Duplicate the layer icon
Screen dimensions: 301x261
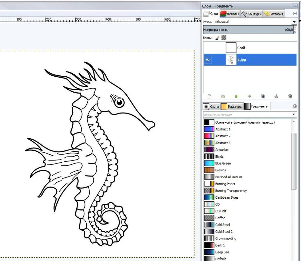(263, 96)
